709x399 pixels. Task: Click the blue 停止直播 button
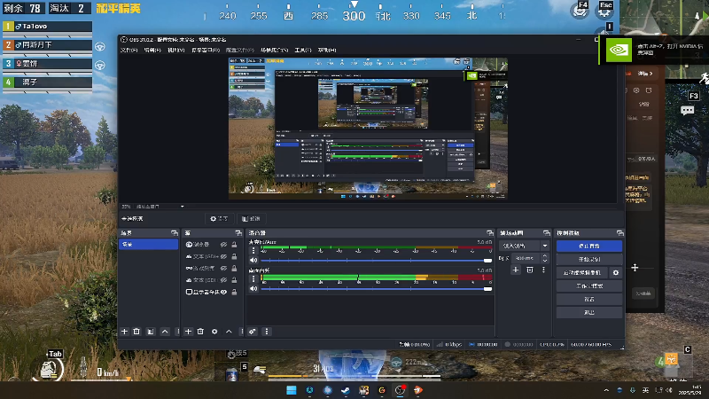click(589, 246)
